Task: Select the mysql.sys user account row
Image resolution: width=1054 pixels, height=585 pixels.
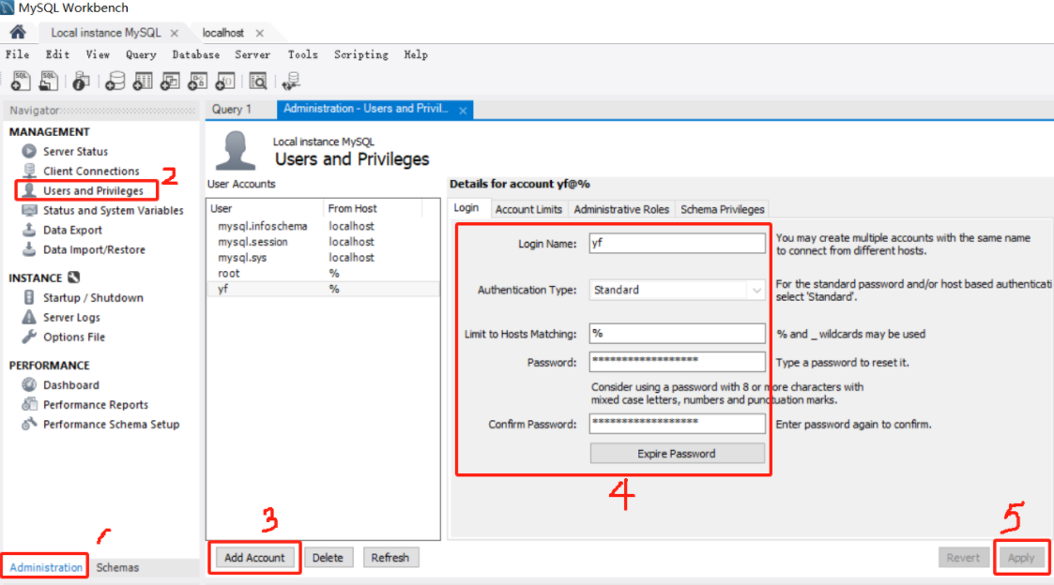Action: pyautogui.click(x=323, y=257)
